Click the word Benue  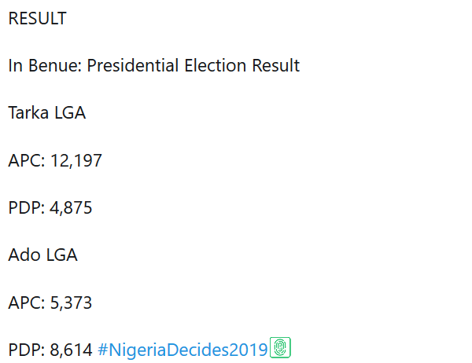(x=56, y=66)
